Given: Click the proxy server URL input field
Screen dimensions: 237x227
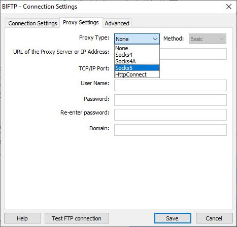Looking at the screenshot, I should pyautogui.click(x=193, y=54).
